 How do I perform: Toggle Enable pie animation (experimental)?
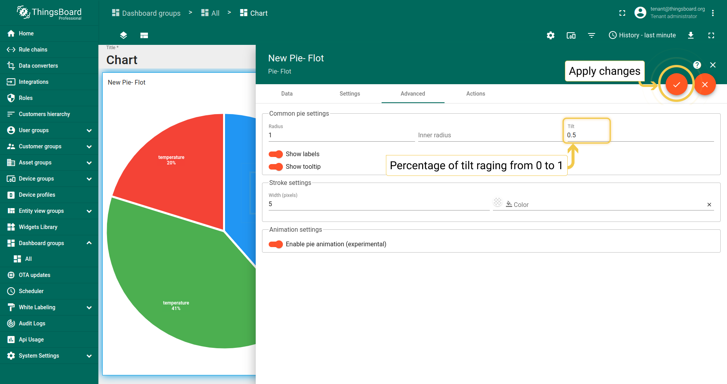[275, 244]
